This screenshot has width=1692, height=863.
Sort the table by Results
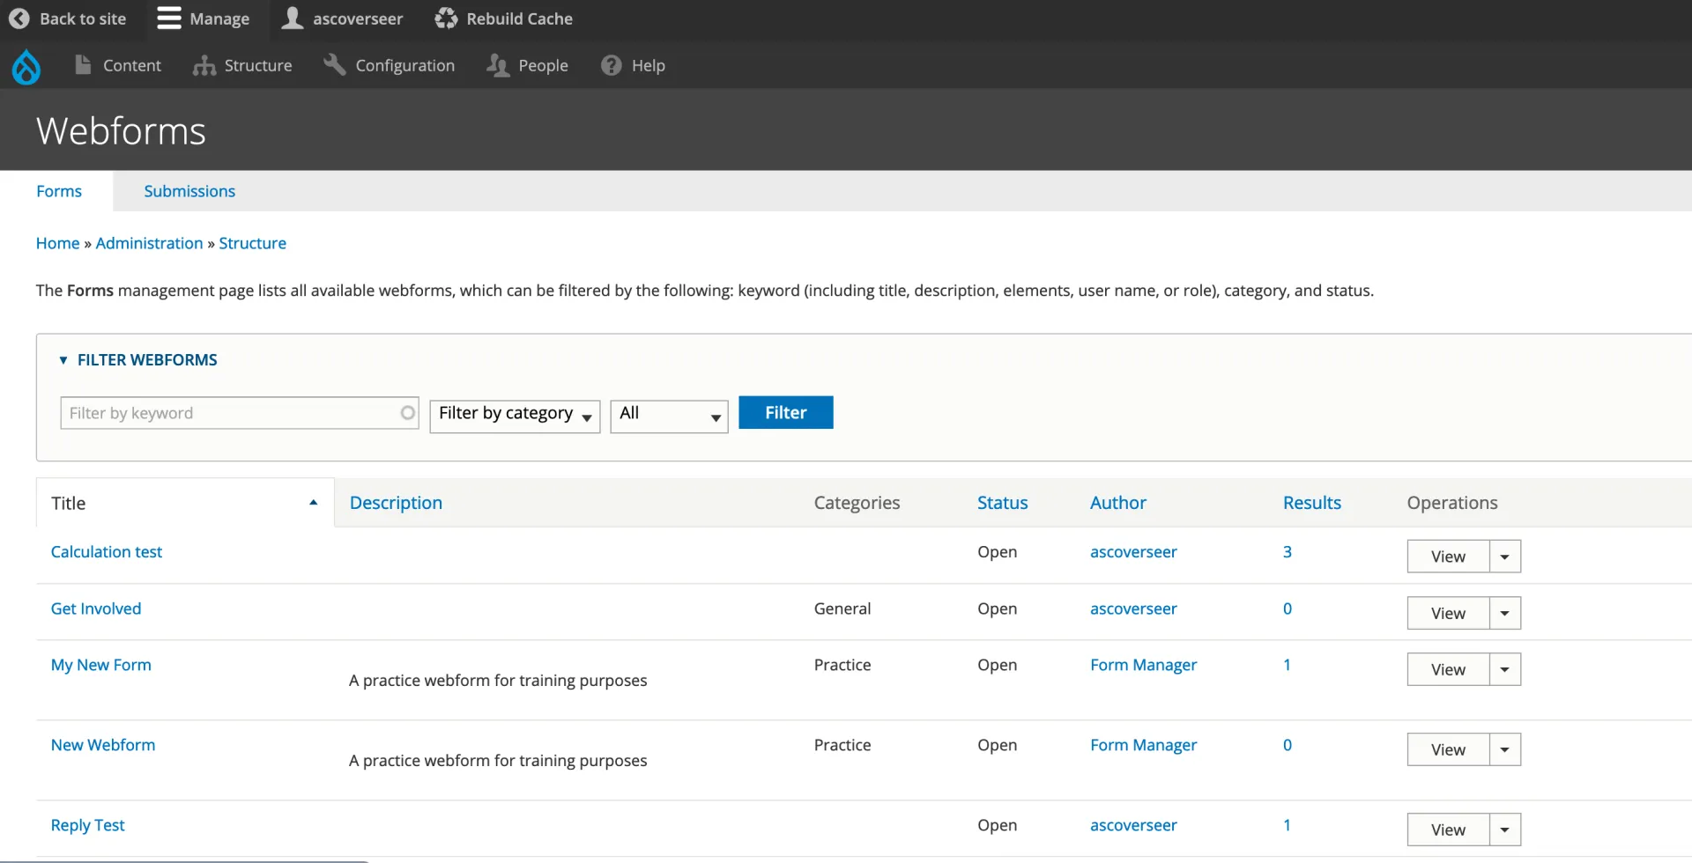(x=1311, y=502)
